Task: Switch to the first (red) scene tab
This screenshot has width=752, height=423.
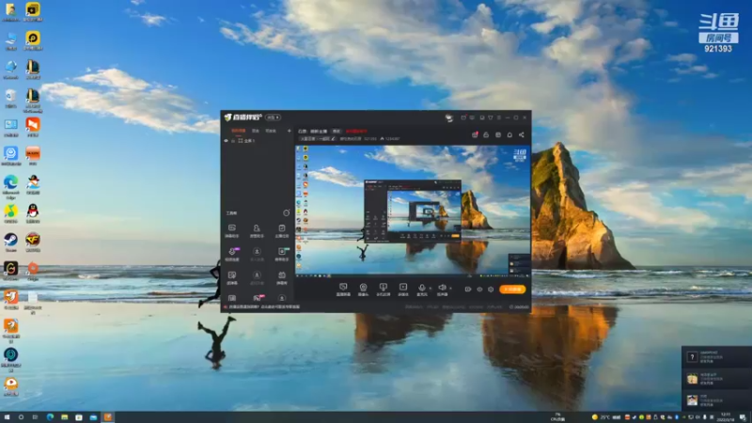Action: [x=239, y=131]
